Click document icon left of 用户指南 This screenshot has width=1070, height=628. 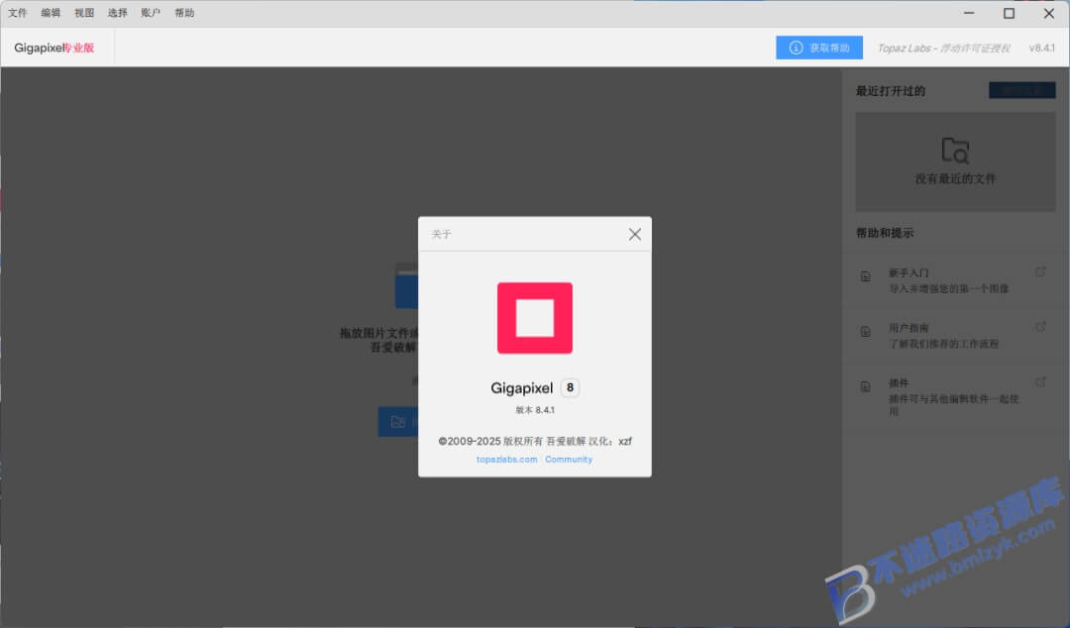coord(865,332)
